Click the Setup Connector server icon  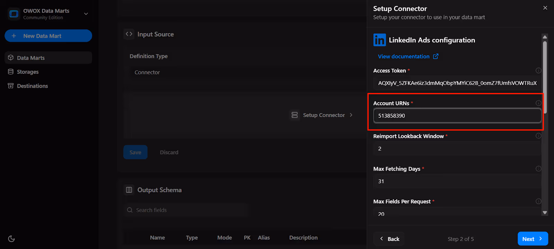[x=295, y=115]
